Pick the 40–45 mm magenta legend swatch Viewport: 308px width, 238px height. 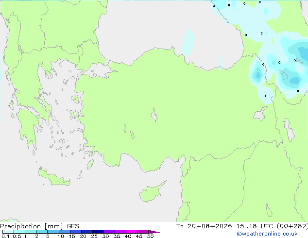click(x=132, y=232)
